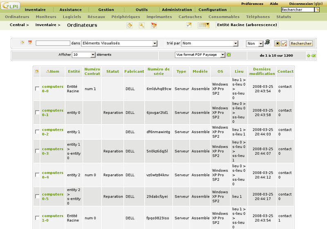
Task: Open the computers 0-3 link
Action: click(53, 151)
